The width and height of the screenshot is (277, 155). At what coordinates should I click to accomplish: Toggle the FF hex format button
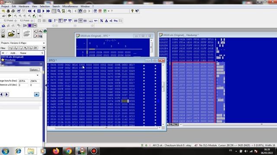pyautogui.click(x=81, y=21)
